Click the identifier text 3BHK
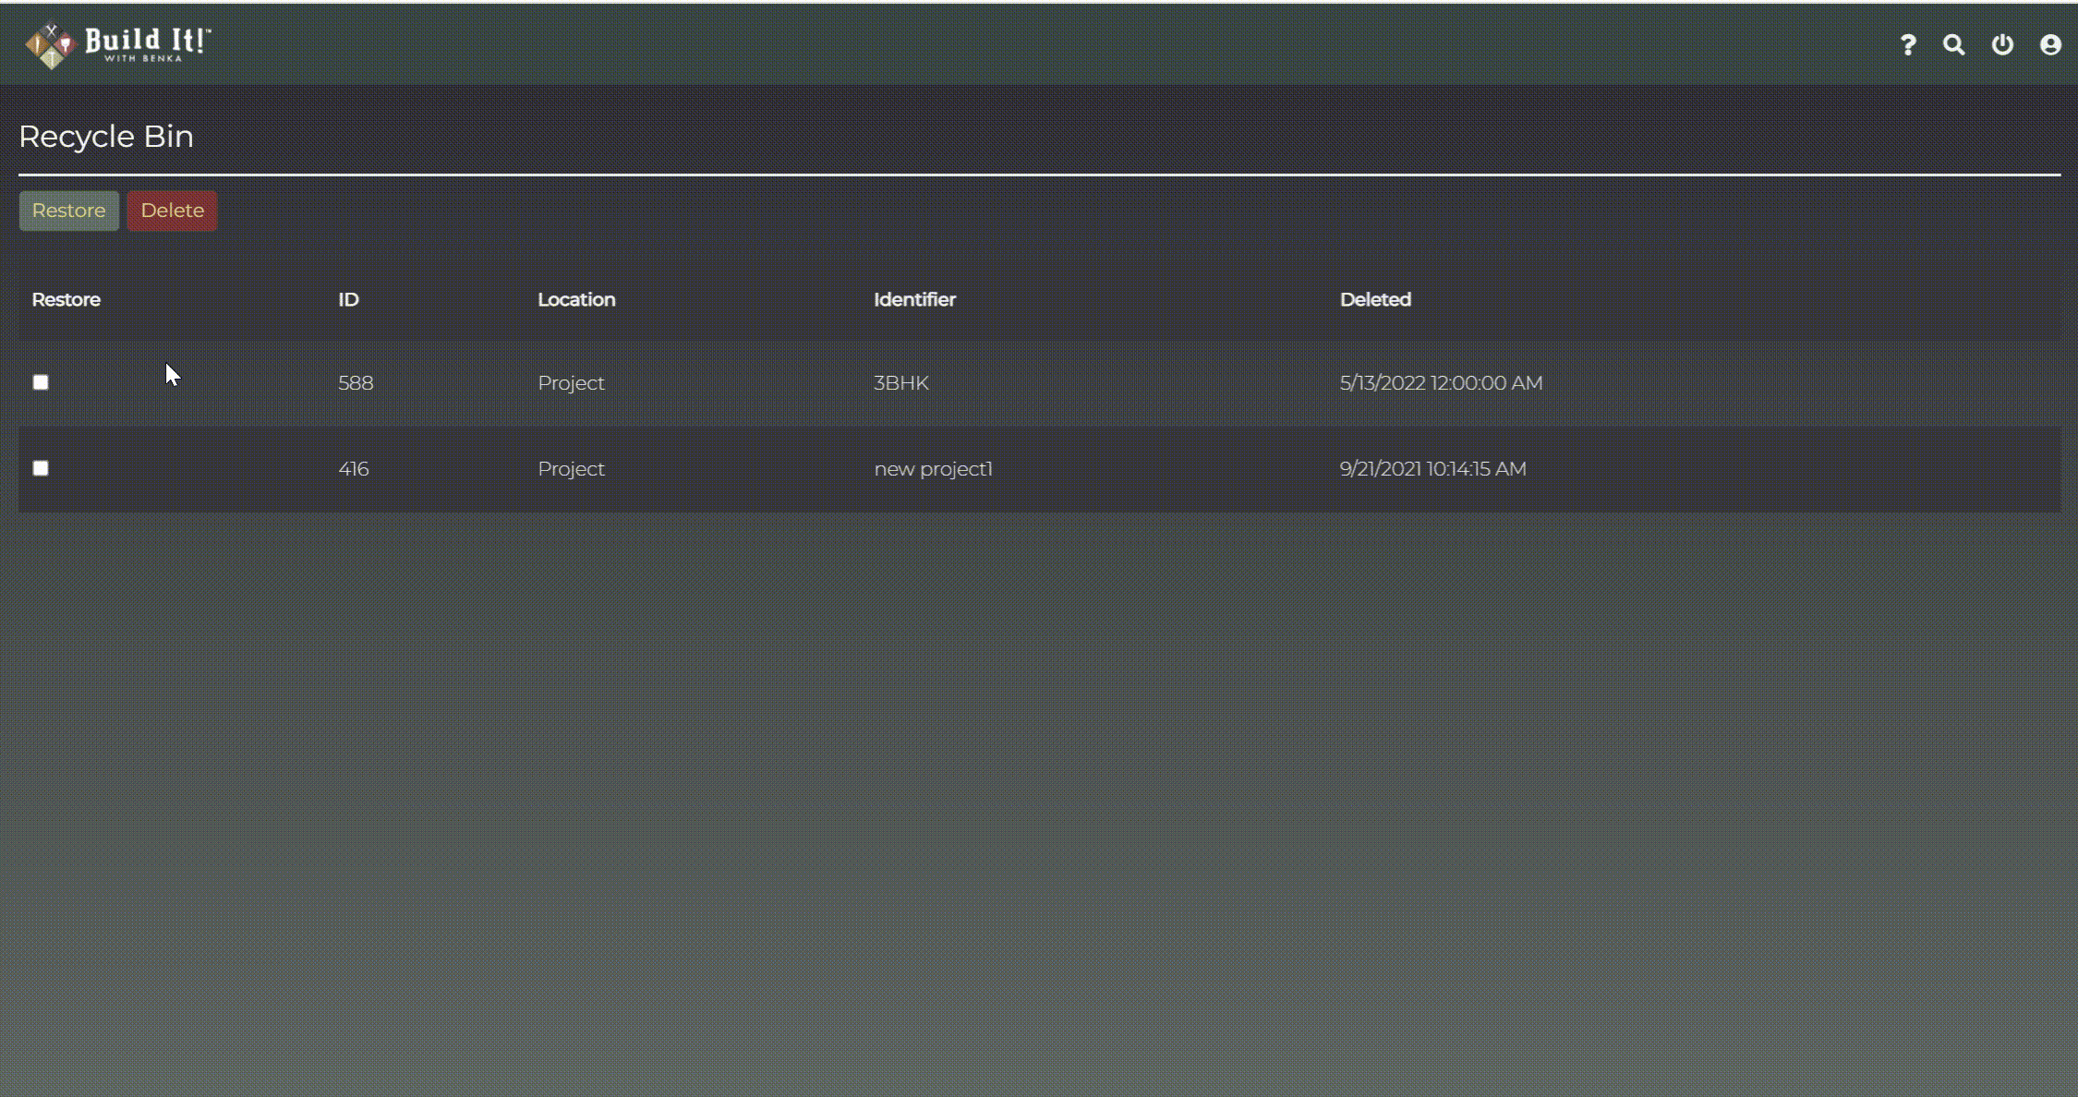This screenshot has width=2078, height=1097. coord(900,382)
